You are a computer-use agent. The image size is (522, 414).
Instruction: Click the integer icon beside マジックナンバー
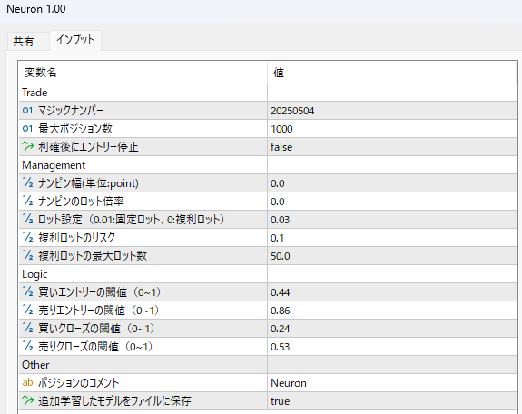[x=27, y=110]
